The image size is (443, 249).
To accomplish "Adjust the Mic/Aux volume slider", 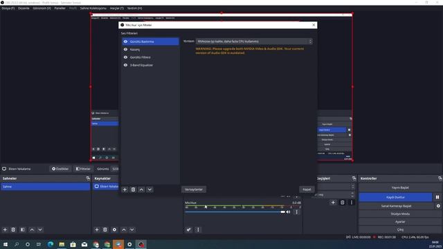I will tap(235, 212).
